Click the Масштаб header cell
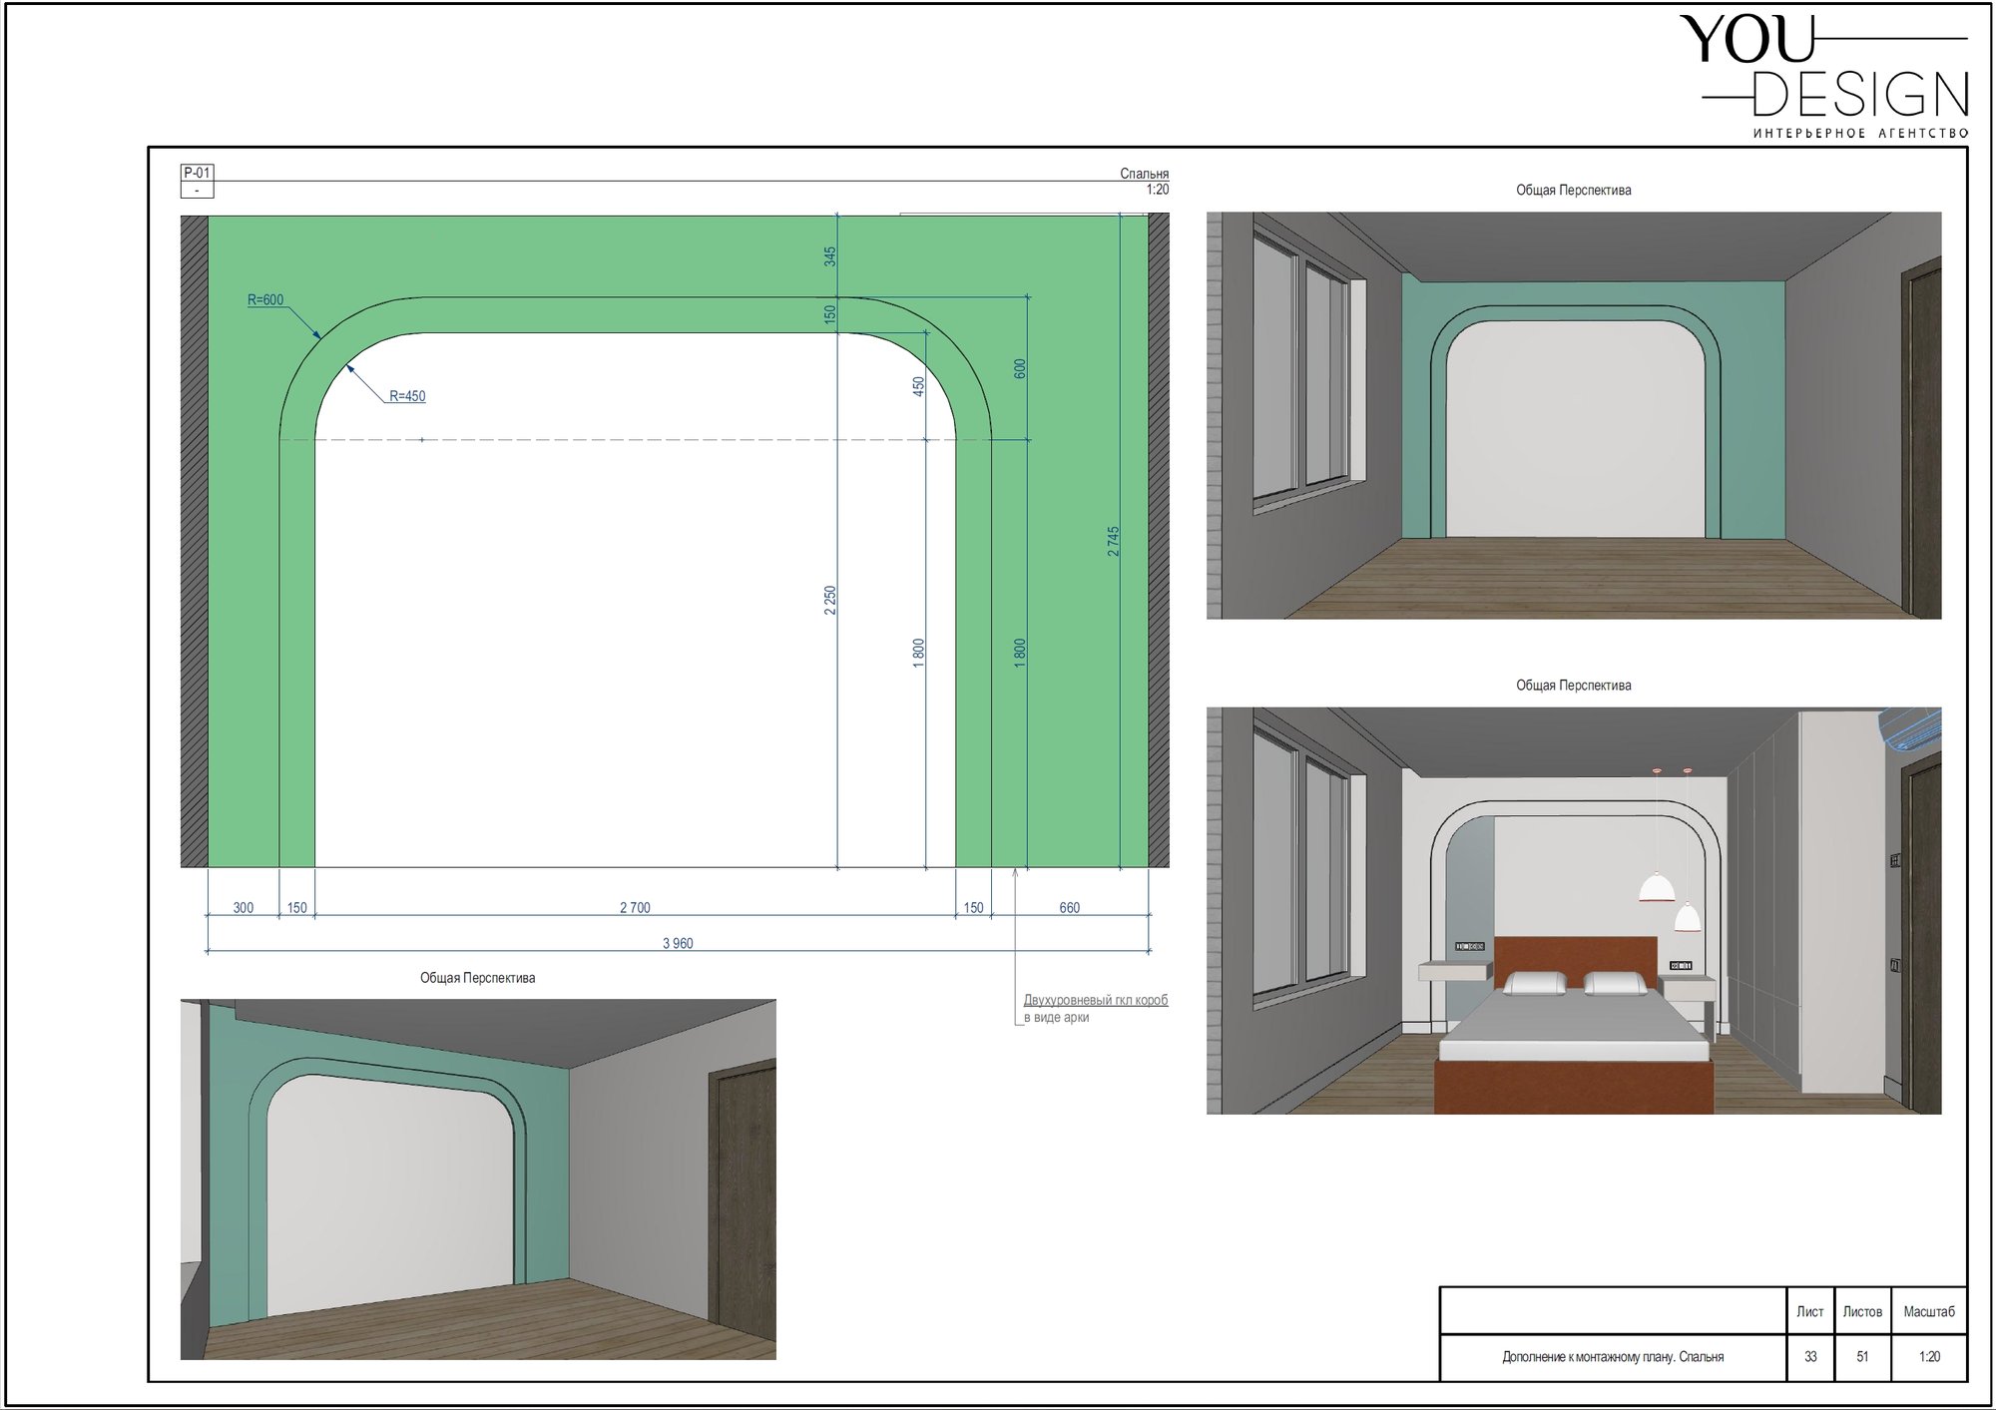 [x=1929, y=1311]
